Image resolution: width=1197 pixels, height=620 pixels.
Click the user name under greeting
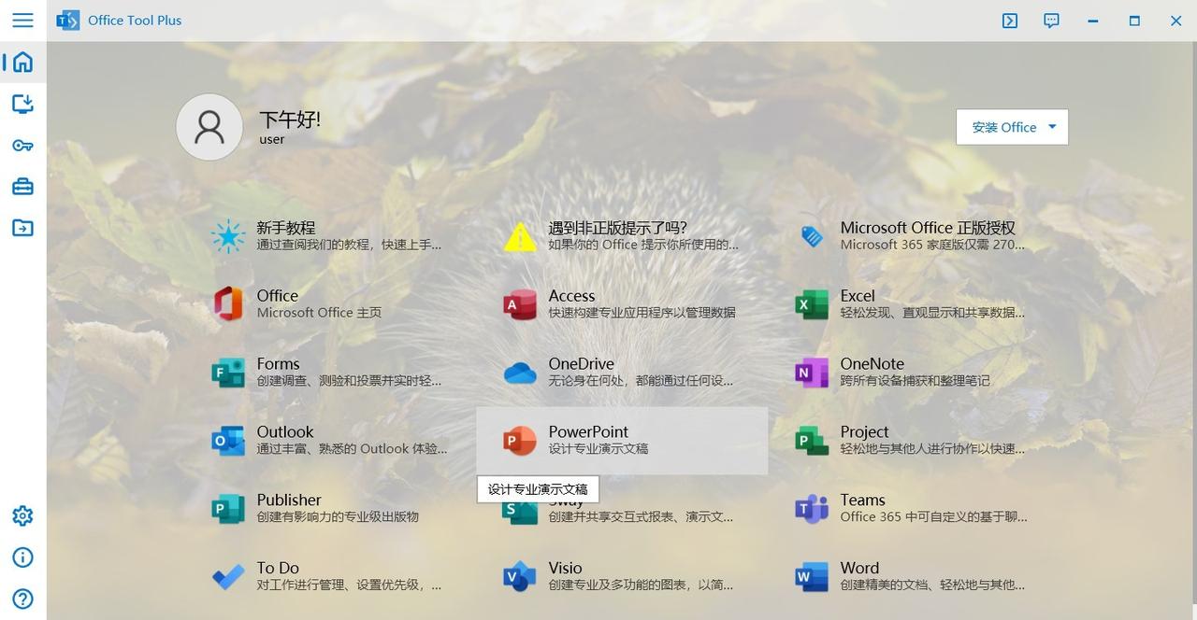(272, 140)
